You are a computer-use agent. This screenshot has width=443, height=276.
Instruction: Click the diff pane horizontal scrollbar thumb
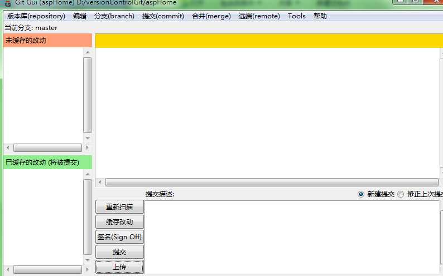[x=272, y=182]
